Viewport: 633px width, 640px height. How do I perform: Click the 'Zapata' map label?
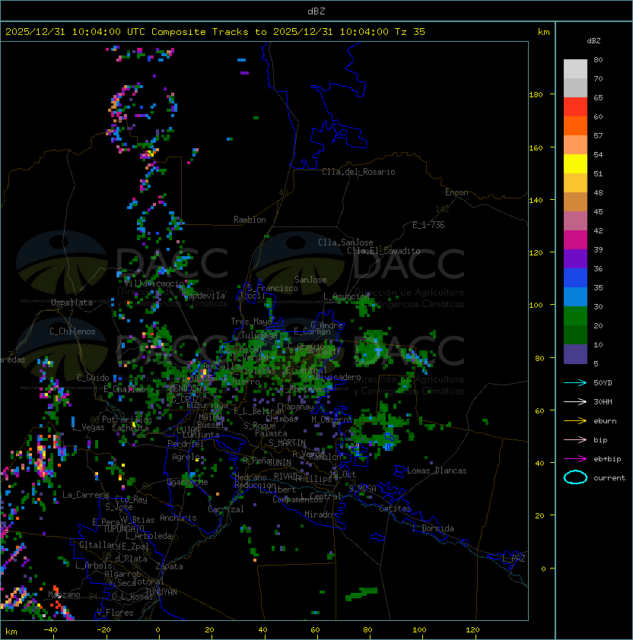click(x=169, y=566)
